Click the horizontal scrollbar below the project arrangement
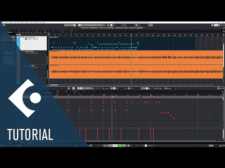 54,85
